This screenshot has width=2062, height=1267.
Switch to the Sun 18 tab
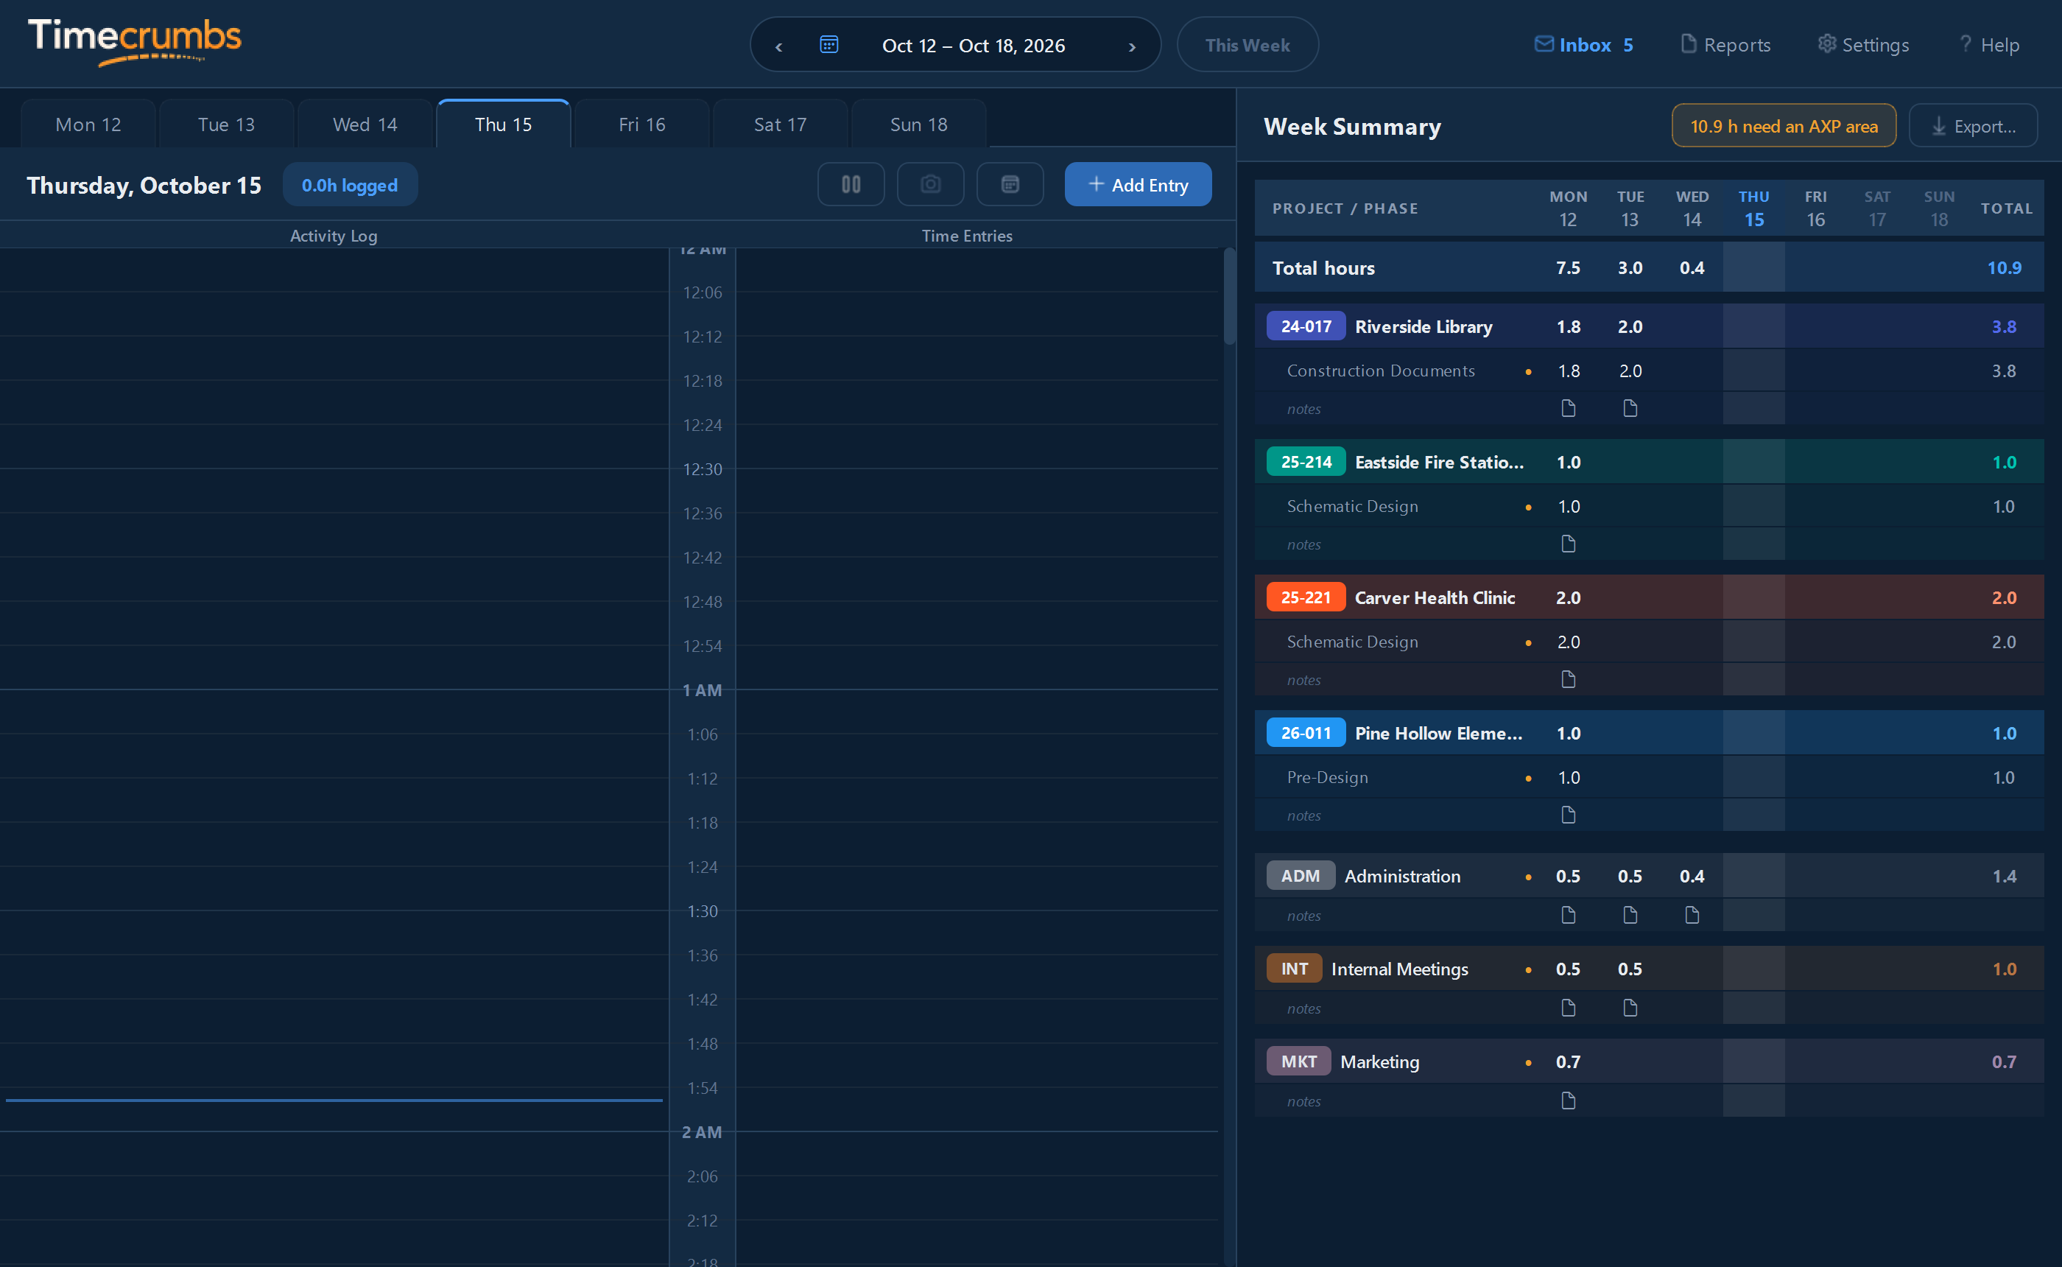919,124
